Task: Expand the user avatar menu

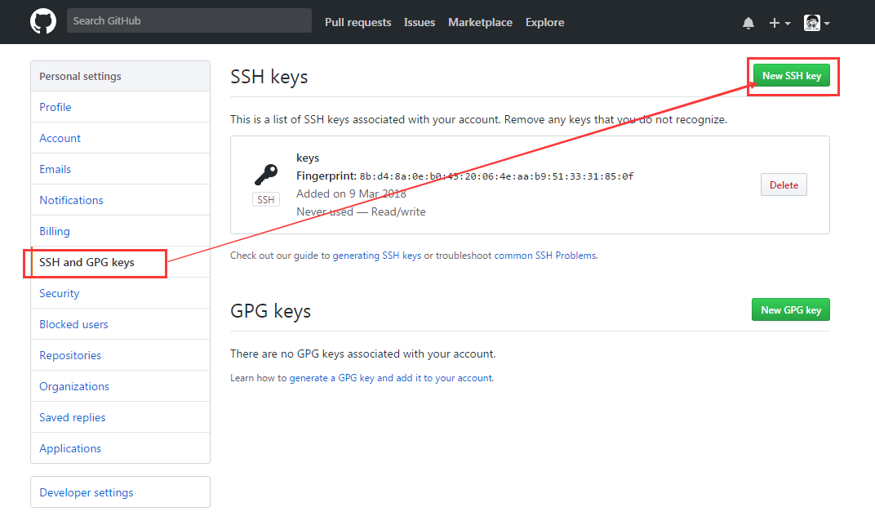Action: coord(816,23)
